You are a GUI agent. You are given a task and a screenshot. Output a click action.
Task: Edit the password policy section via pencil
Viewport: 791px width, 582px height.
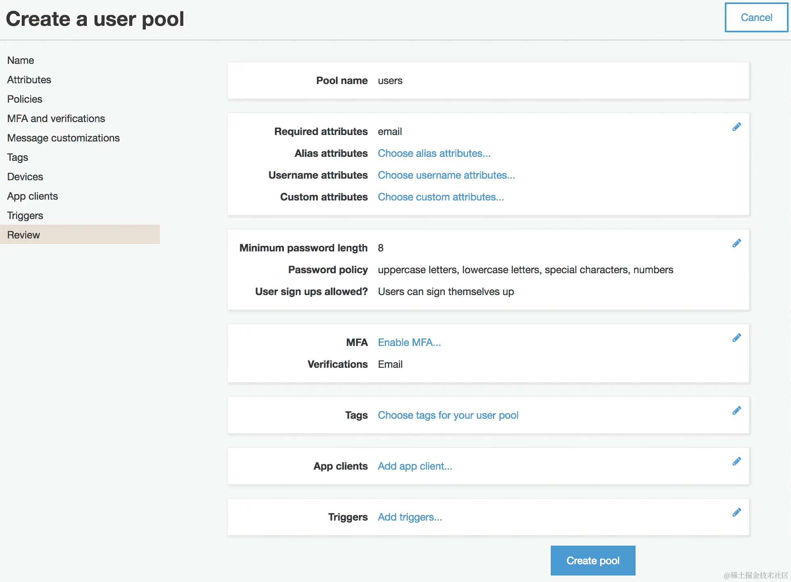point(736,243)
